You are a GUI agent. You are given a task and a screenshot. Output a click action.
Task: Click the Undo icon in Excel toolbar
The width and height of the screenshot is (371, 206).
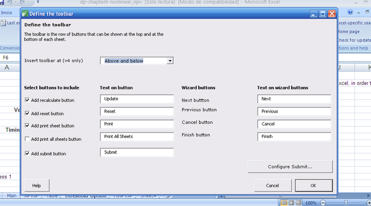[x=10, y=2]
